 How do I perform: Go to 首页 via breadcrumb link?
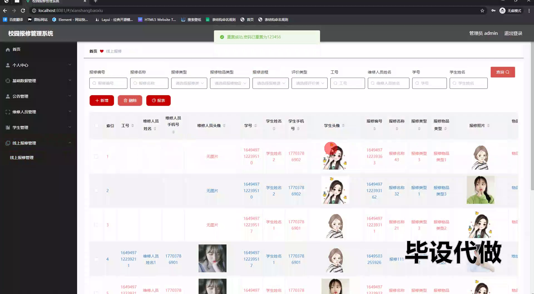pos(93,51)
